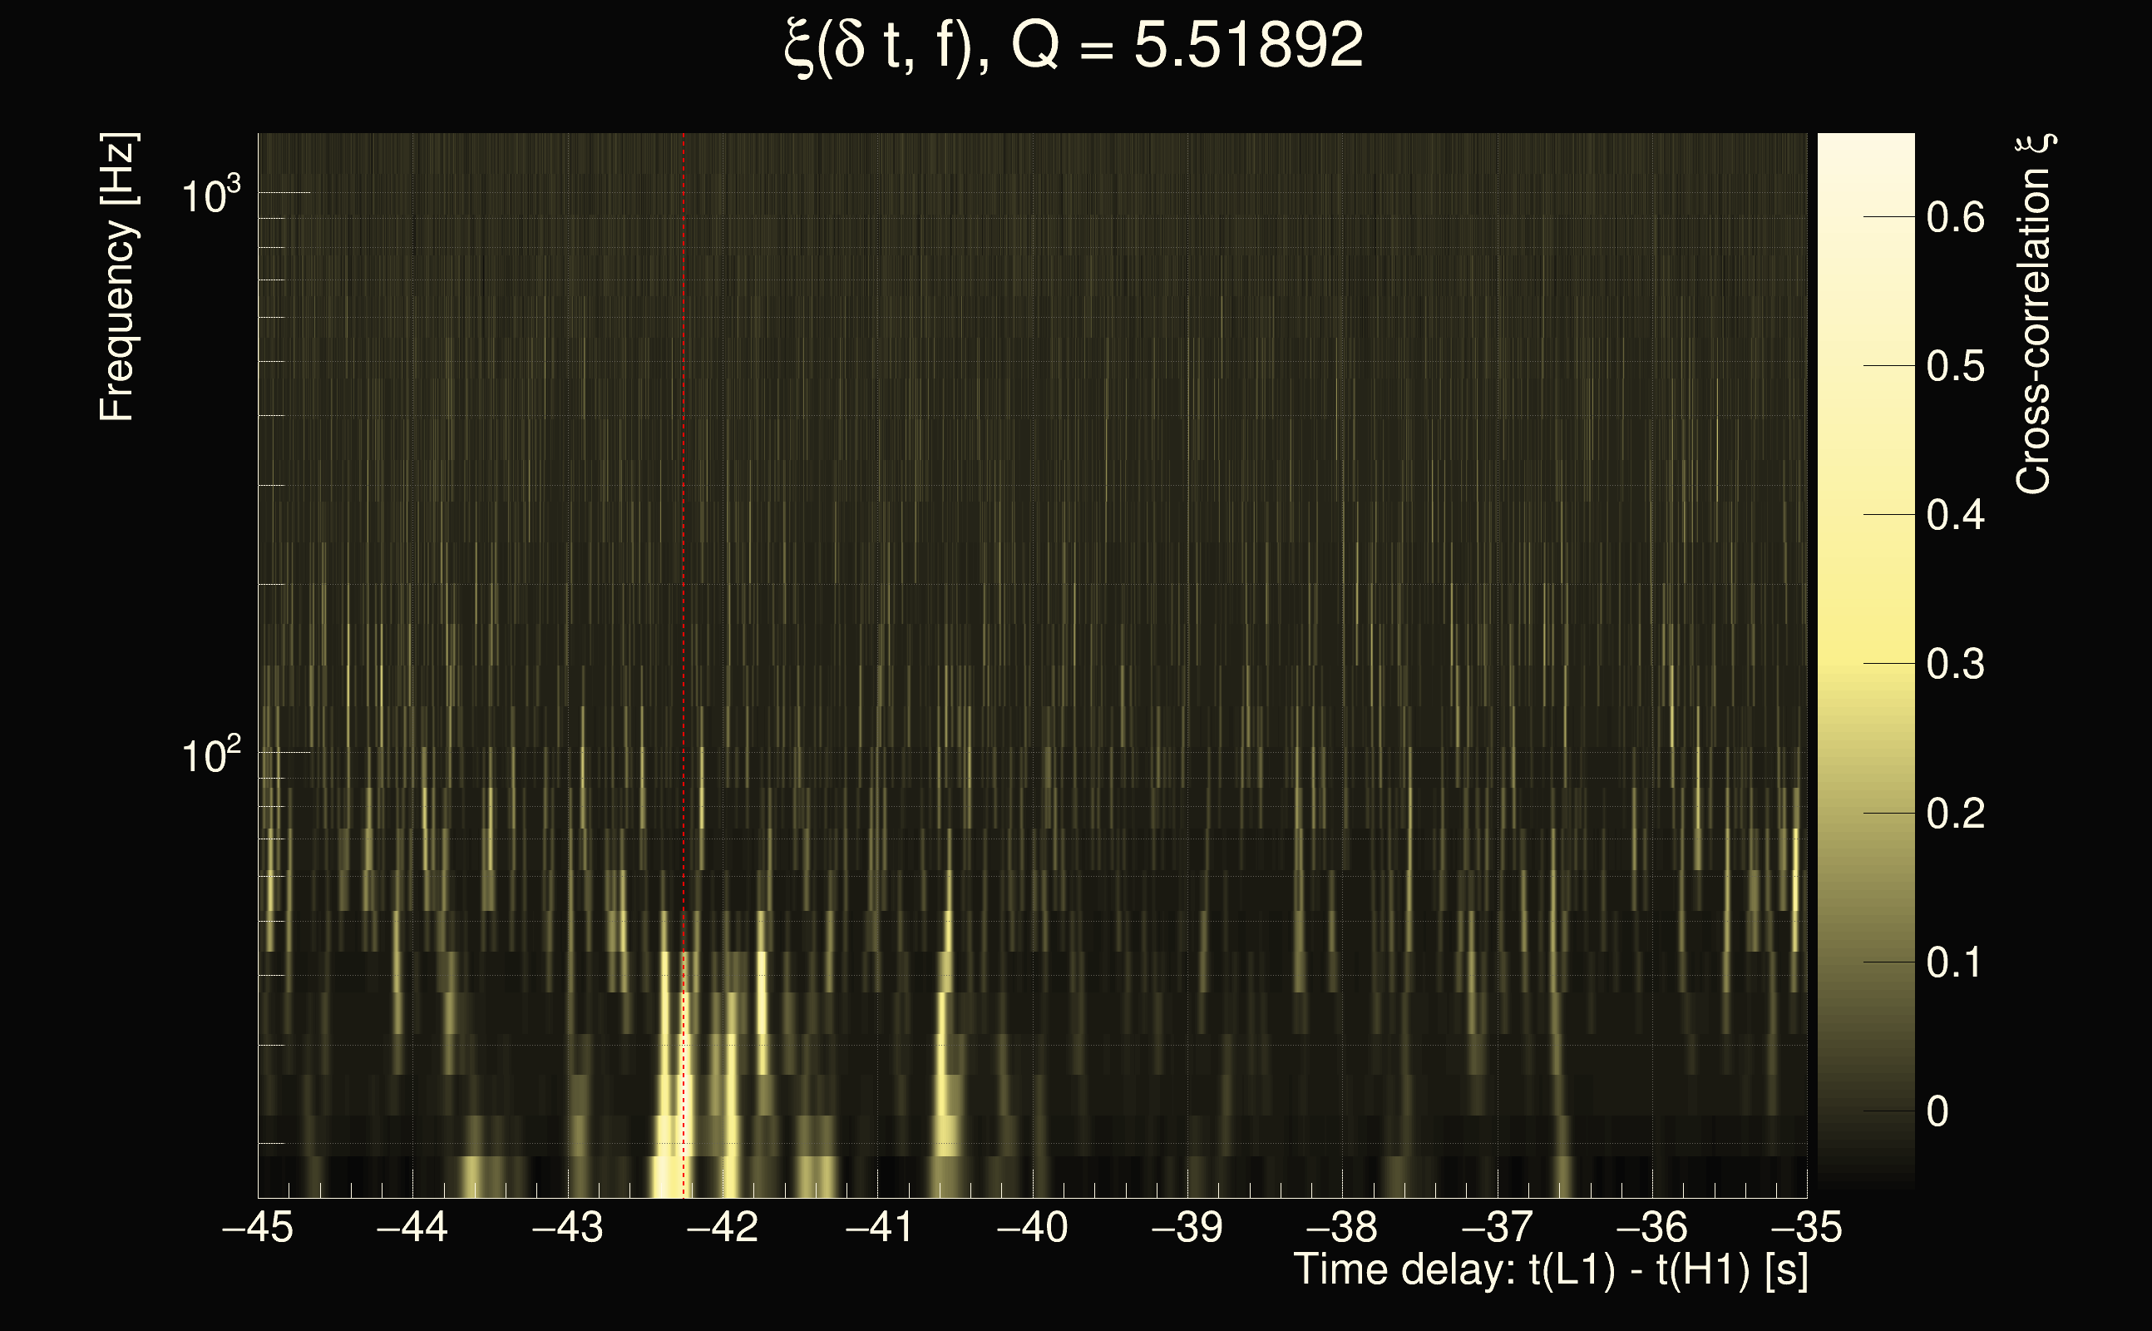Click the -37 time delay axis label
The height and width of the screenshot is (1331, 2152).
coord(1497,1227)
